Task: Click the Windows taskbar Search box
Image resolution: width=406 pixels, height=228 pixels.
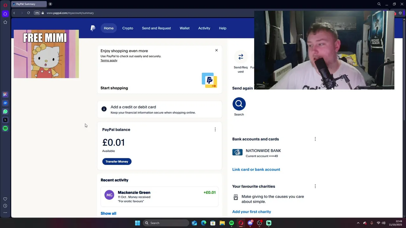Action: point(166,223)
